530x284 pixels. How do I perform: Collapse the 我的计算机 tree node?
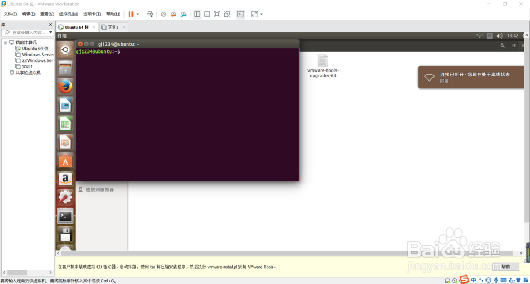click(5, 42)
